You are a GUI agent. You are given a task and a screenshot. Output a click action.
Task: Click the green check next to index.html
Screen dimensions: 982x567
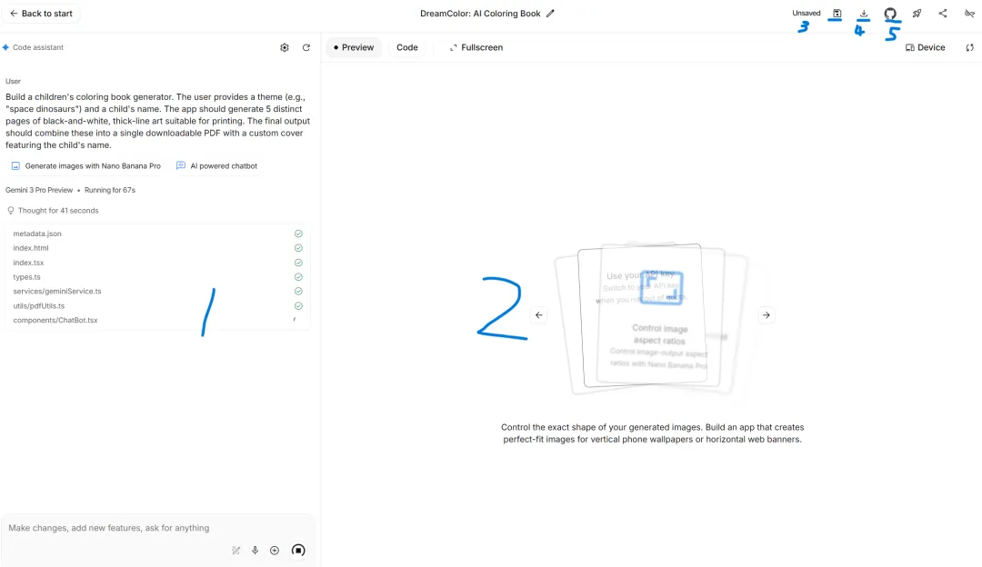pyautogui.click(x=299, y=248)
